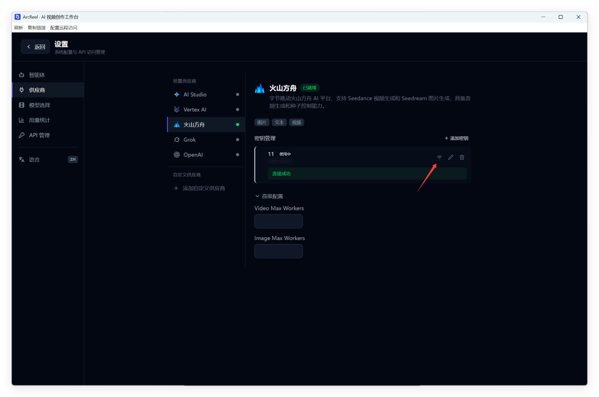Click the test connection wifi icon for key 11

coord(439,157)
